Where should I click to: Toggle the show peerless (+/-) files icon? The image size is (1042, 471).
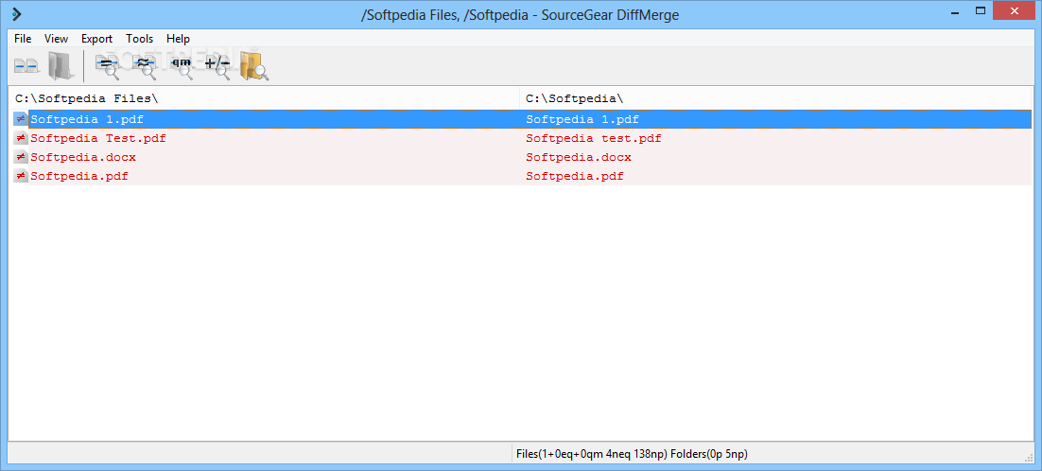pos(218,66)
